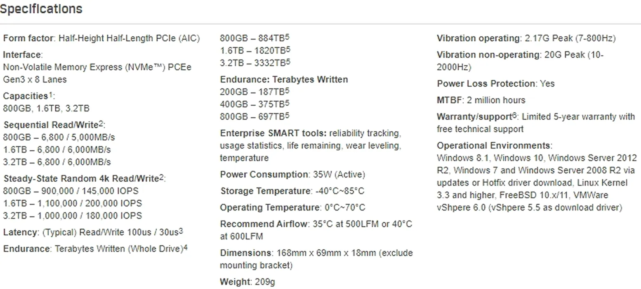Viewport: 641px width, 289px height.
Task: Open footnote 4 after Whole Drive
Action: pyautogui.click(x=186, y=247)
